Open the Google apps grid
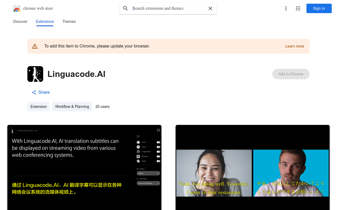Image resolution: width=337 pixels, height=210 pixels. pos(298,8)
